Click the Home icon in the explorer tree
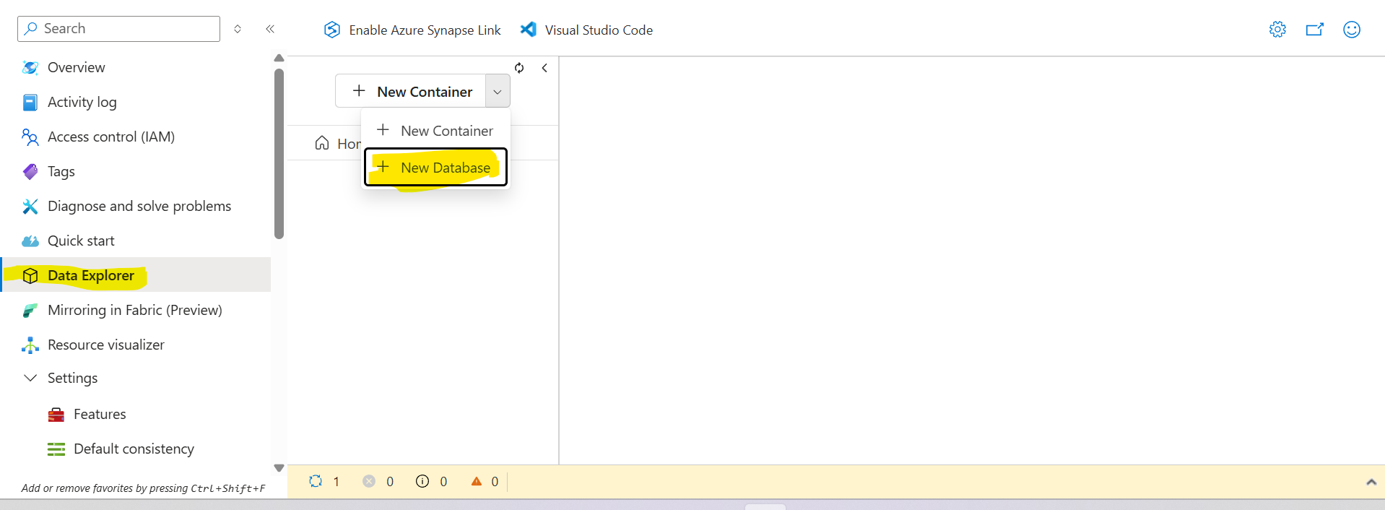This screenshot has height=510, width=1385. pos(322,143)
